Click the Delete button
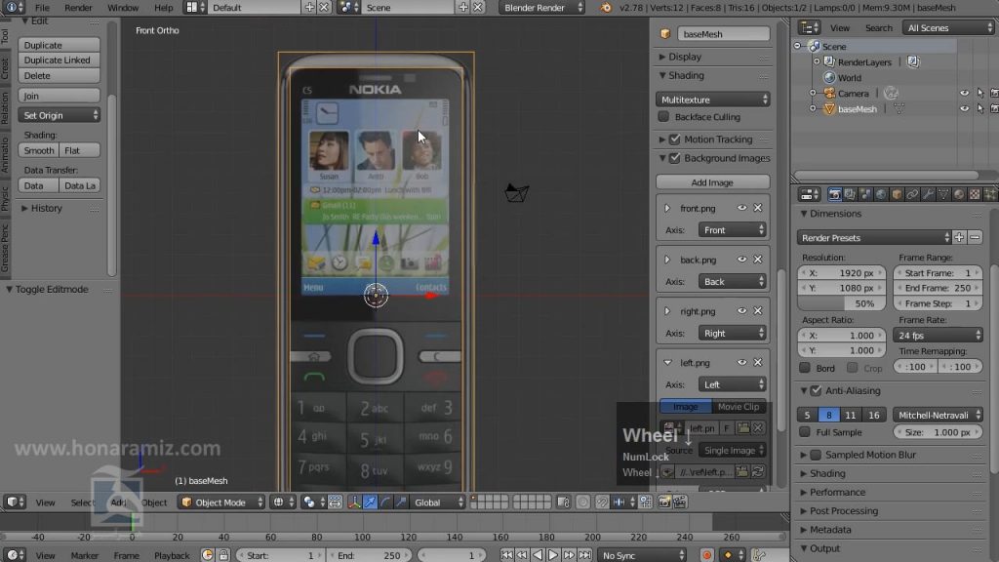Image resolution: width=999 pixels, height=562 pixels. (x=60, y=75)
